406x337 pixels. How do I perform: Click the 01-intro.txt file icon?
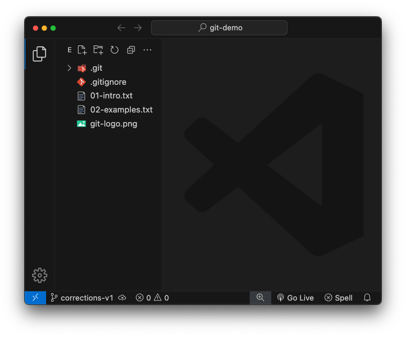pyautogui.click(x=81, y=96)
